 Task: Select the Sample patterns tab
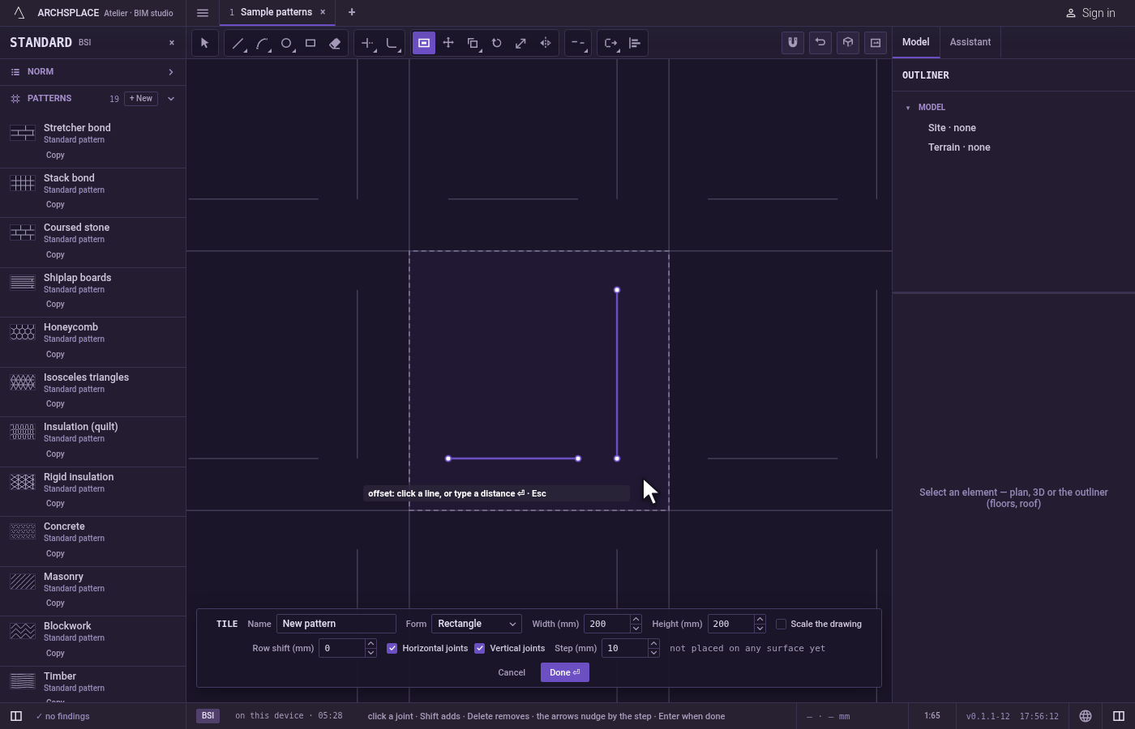coord(276,12)
